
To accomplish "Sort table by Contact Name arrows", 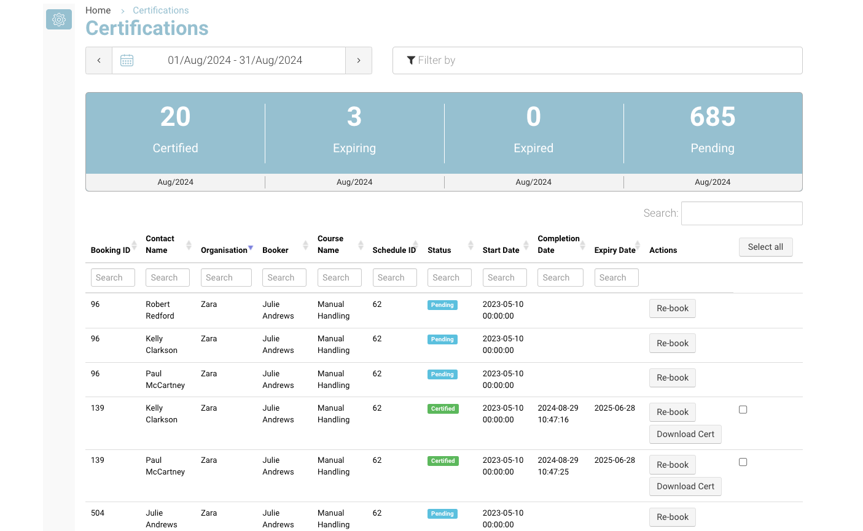I will coord(189,245).
